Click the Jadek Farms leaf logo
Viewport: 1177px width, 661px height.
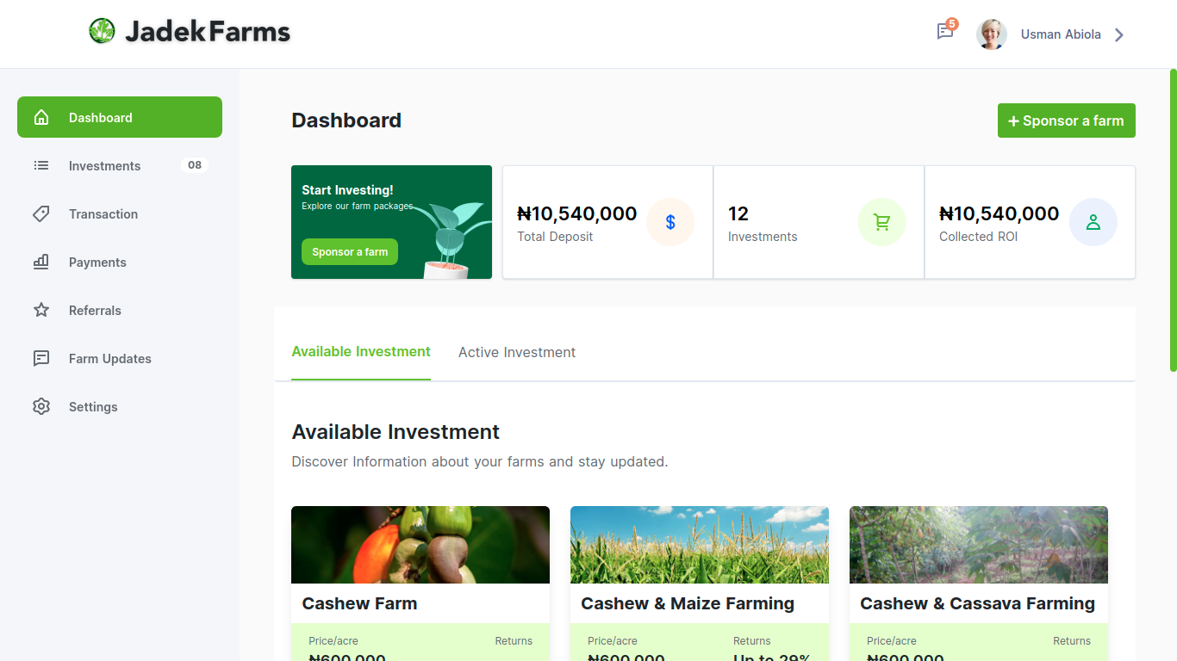click(102, 31)
